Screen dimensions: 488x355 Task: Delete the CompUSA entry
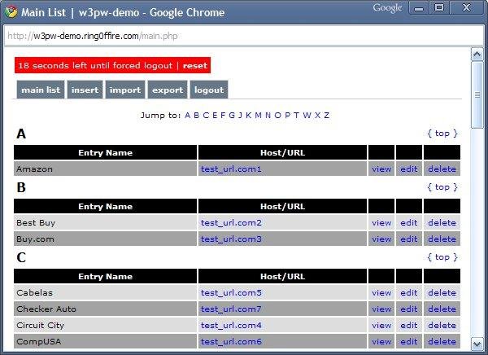tap(442, 342)
